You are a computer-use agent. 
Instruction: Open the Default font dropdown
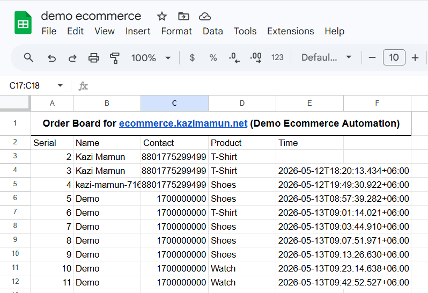(326, 57)
